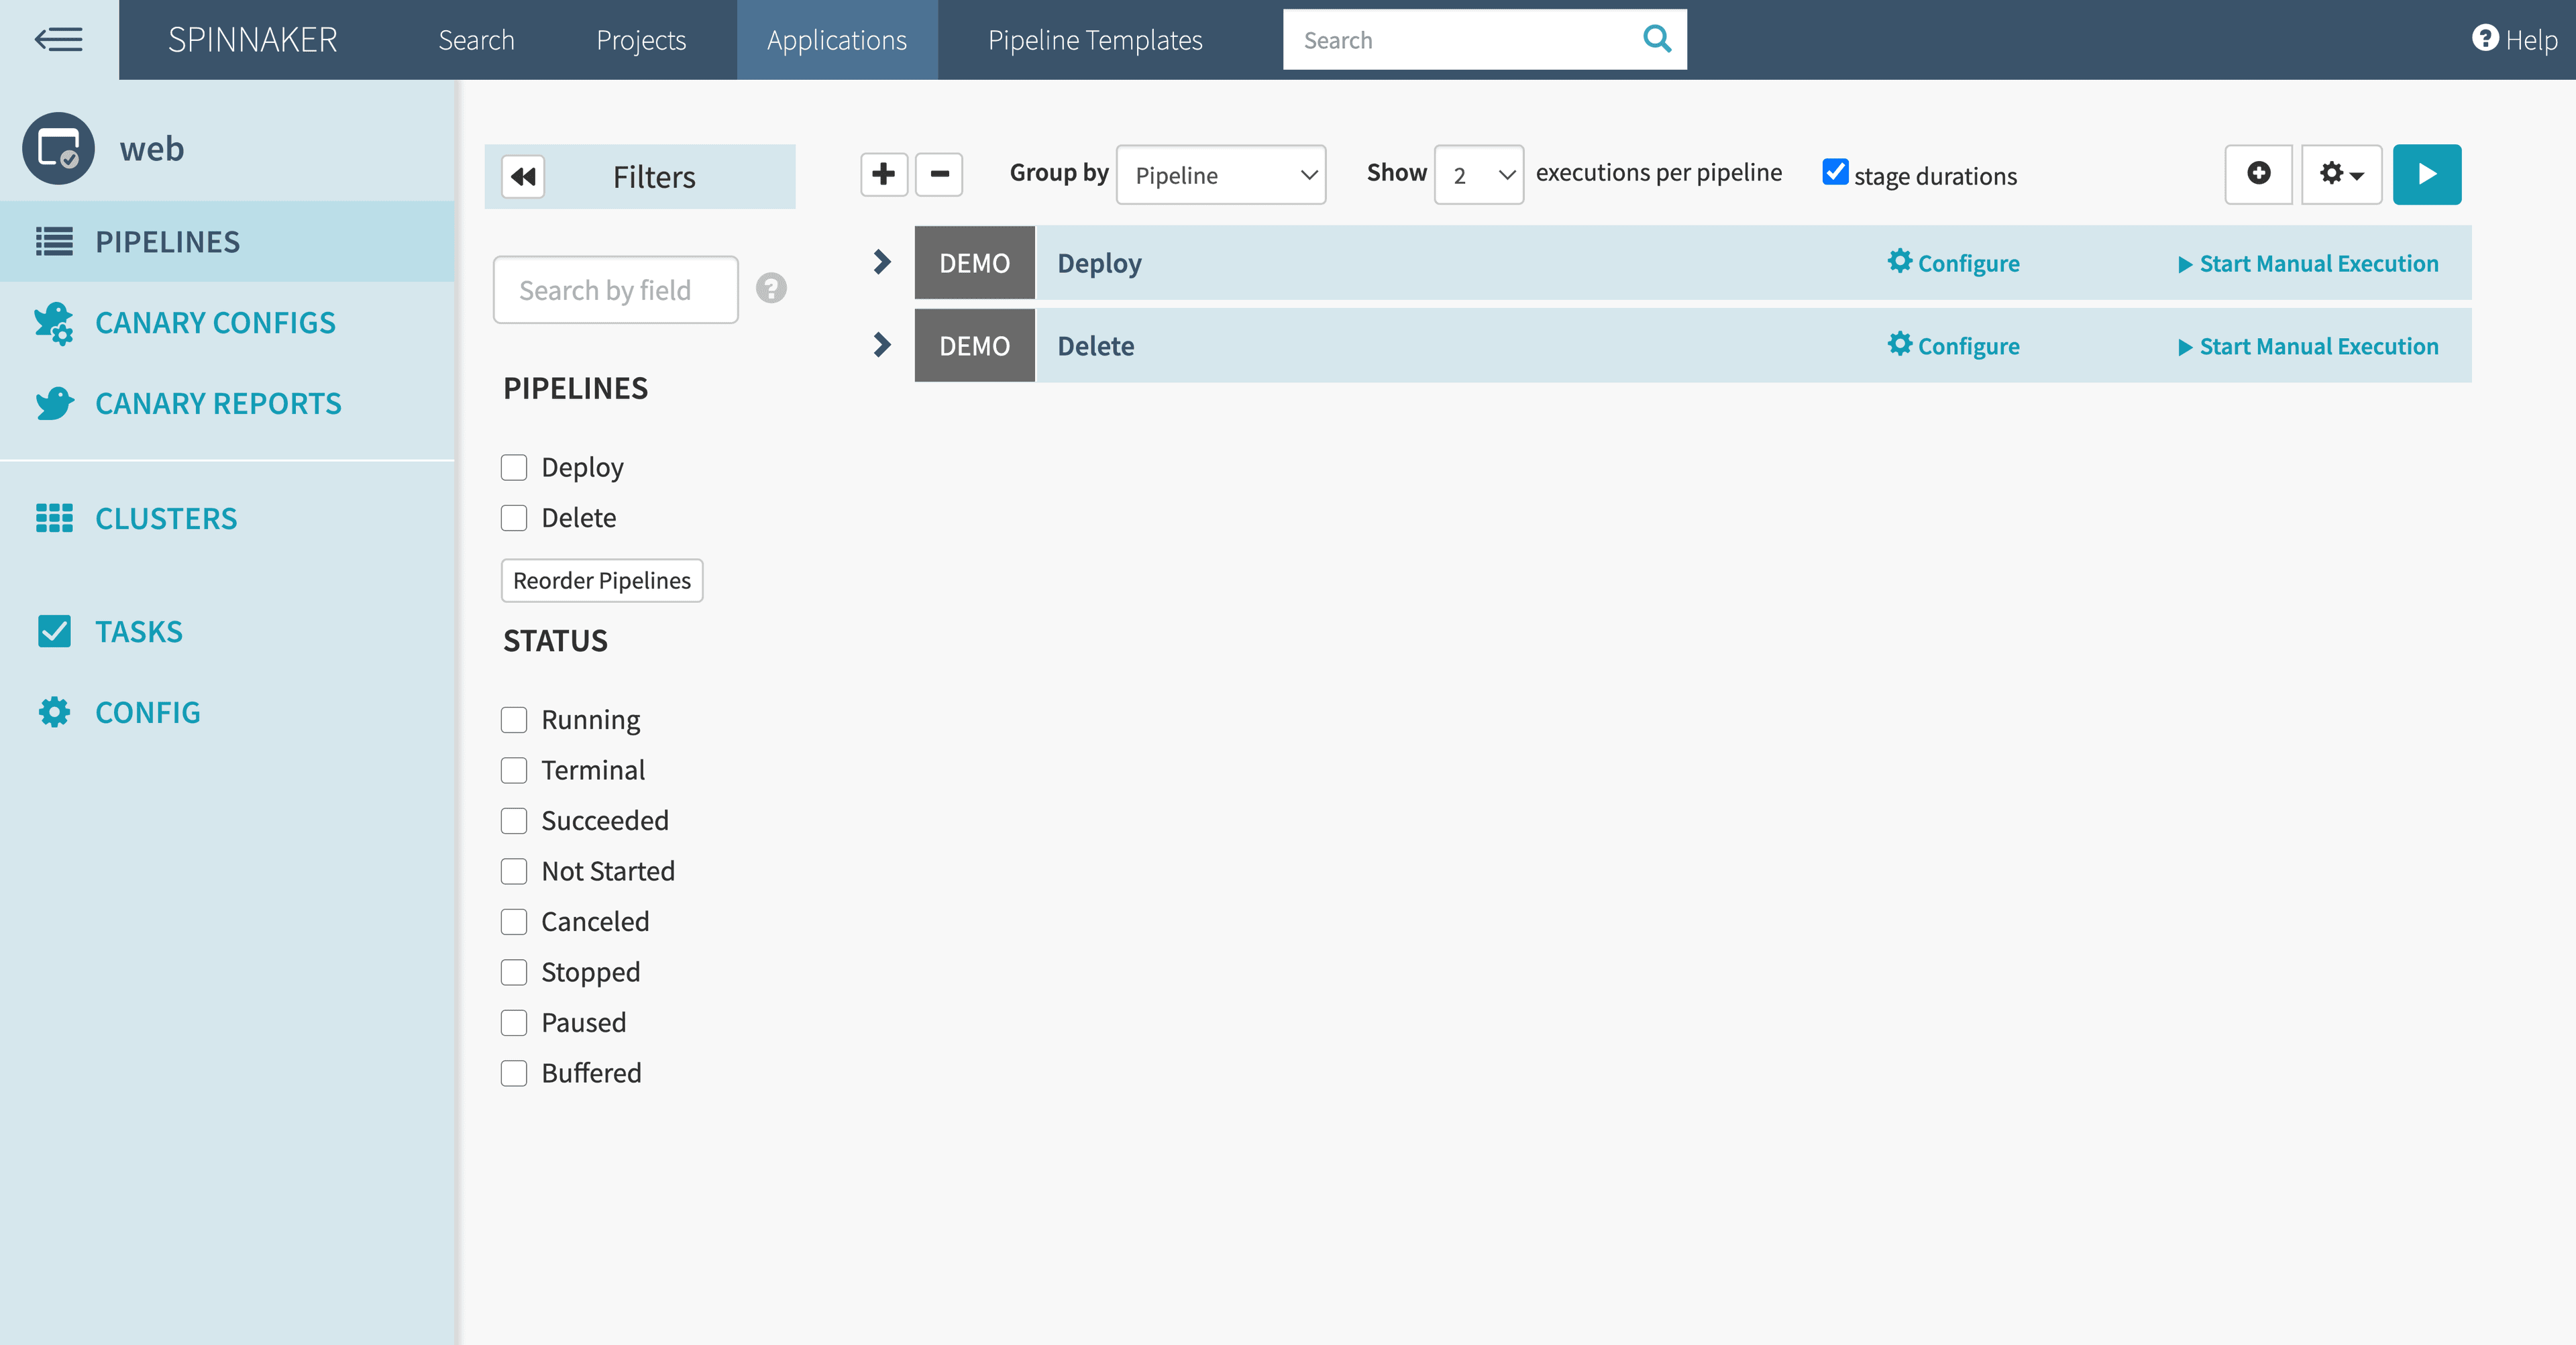Click the create pipeline circle-plus icon
This screenshot has width=2576, height=1345.
tap(2258, 174)
